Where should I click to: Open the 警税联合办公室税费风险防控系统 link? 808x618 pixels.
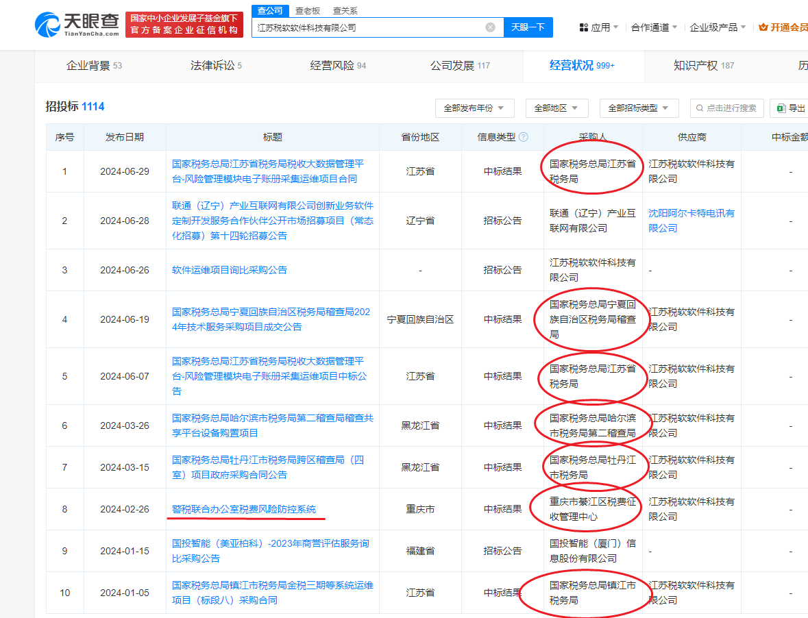tap(244, 509)
